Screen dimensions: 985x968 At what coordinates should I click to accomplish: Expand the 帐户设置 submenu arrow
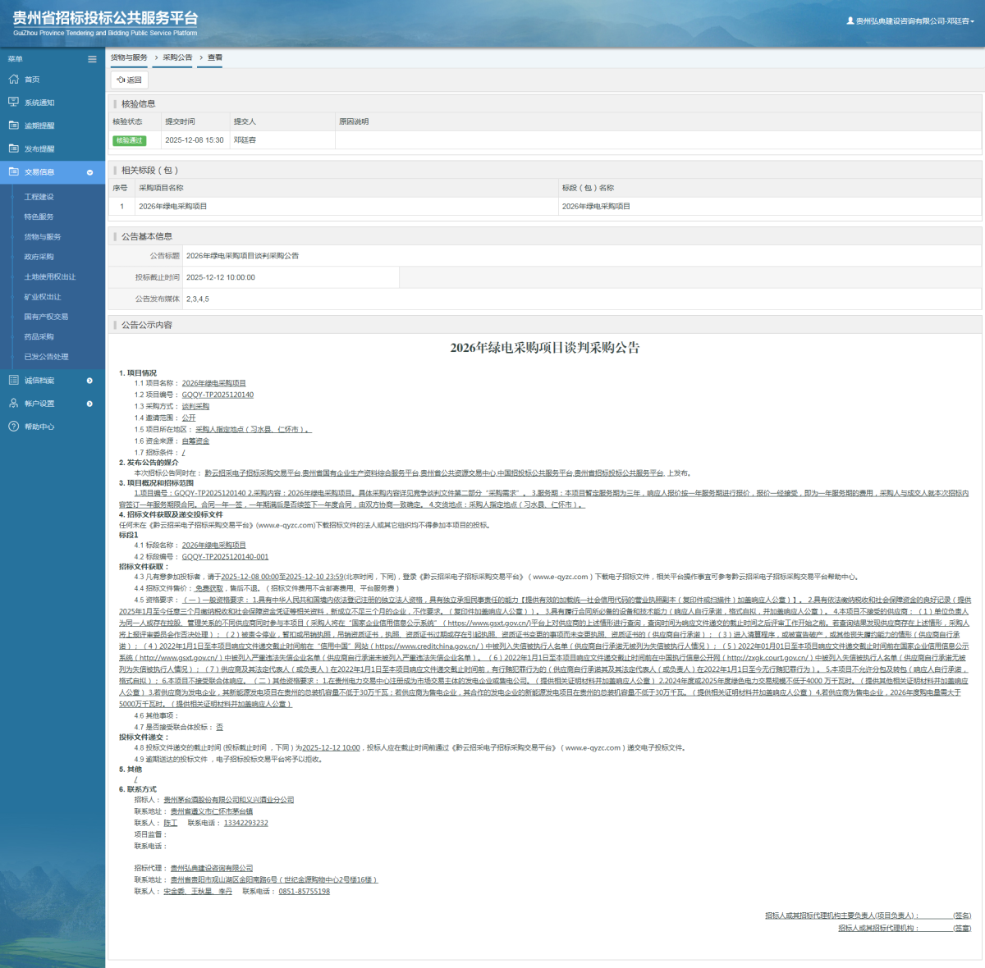89,404
